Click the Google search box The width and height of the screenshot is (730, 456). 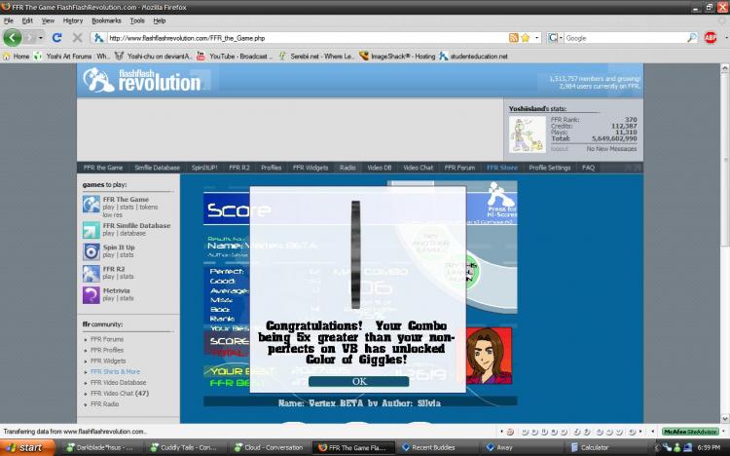click(x=625, y=38)
